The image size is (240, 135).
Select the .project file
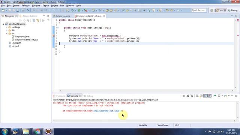point(15,46)
